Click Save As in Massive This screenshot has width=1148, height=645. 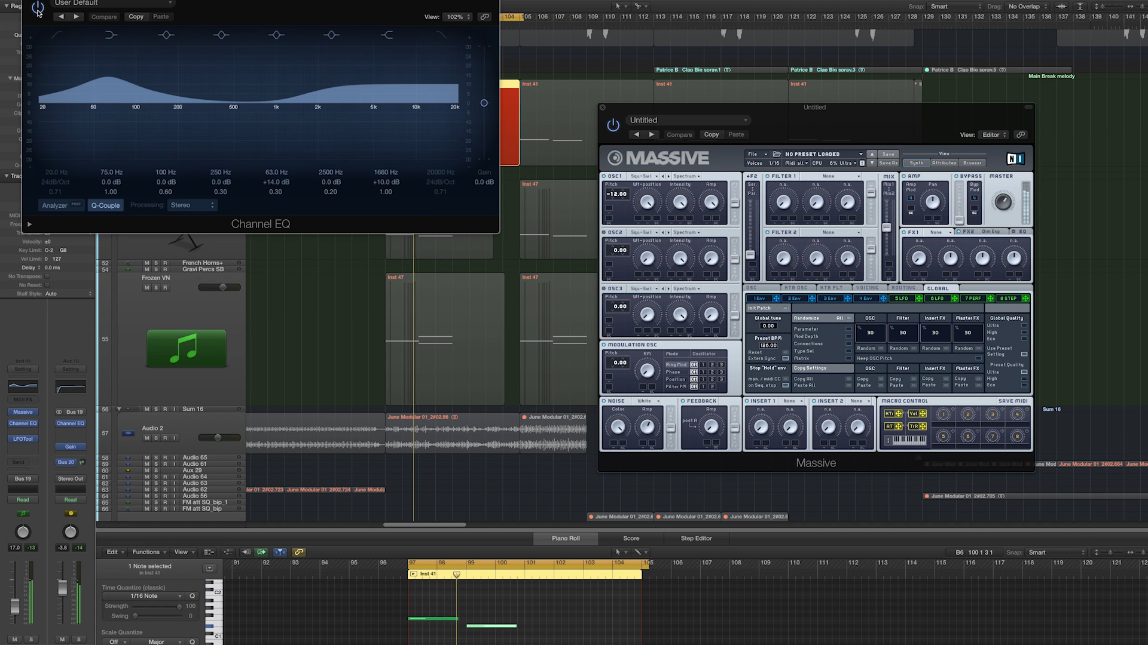[888, 163]
